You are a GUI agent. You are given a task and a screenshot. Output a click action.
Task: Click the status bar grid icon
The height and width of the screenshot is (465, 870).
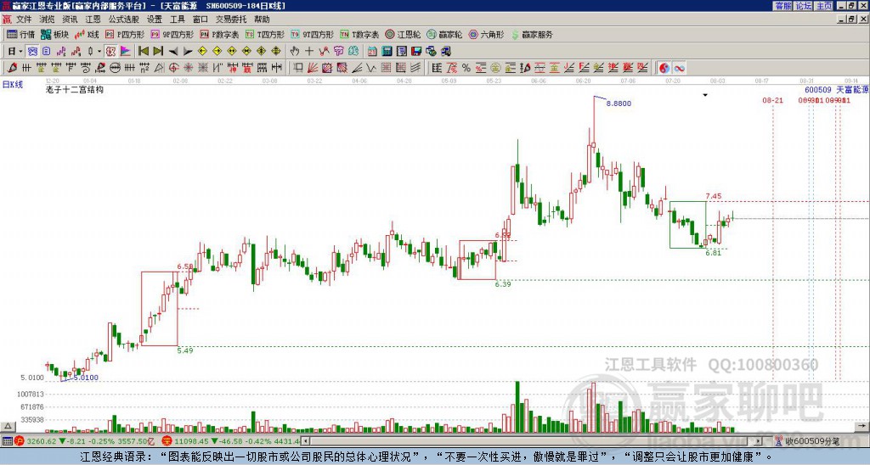tap(7, 441)
